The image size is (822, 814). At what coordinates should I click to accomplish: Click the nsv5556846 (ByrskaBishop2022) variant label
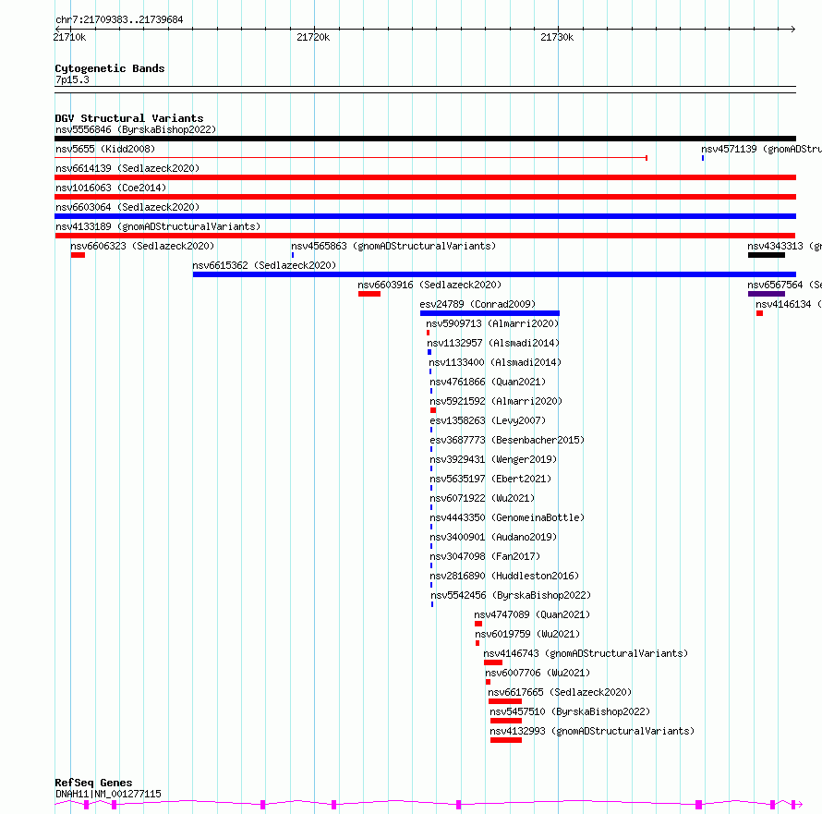point(136,129)
